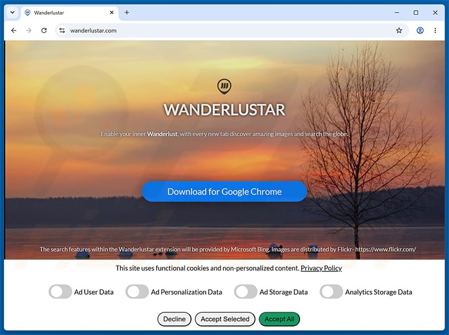
Task: Open the Chrome profile icon
Action: 420,30
